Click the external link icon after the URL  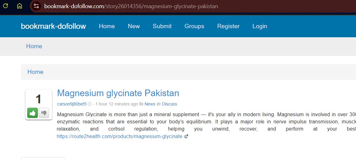(x=186, y=137)
